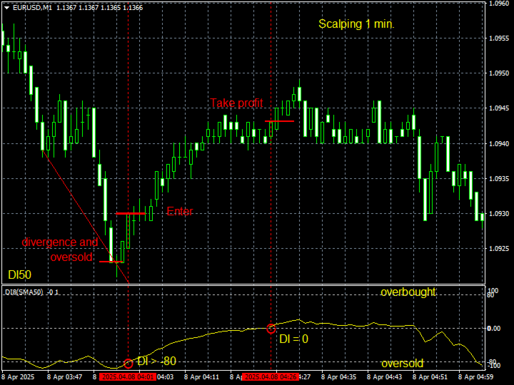Select the red circle at DI zero crossing
The width and height of the screenshot is (514, 385).
pyautogui.click(x=271, y=329)
